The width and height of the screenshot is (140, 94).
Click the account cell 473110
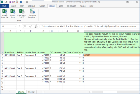[43, 82]
